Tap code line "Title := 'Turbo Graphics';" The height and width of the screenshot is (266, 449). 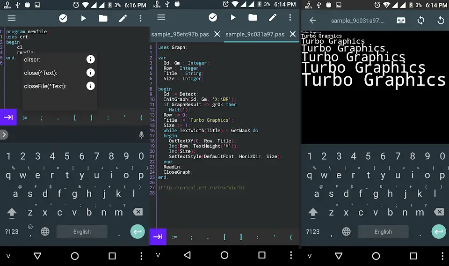tap(198, 120)
